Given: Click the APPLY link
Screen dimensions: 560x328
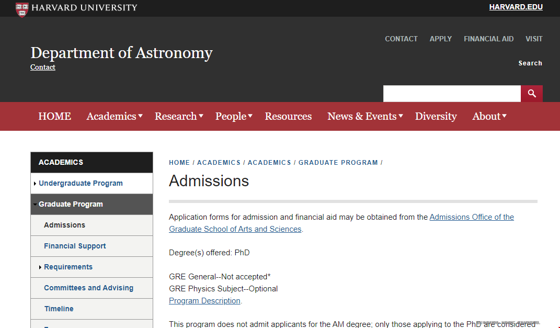Looking at the screenshot, I should (x=440, y=39).
